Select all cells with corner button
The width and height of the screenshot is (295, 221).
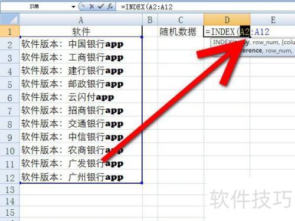pos(9,19)
